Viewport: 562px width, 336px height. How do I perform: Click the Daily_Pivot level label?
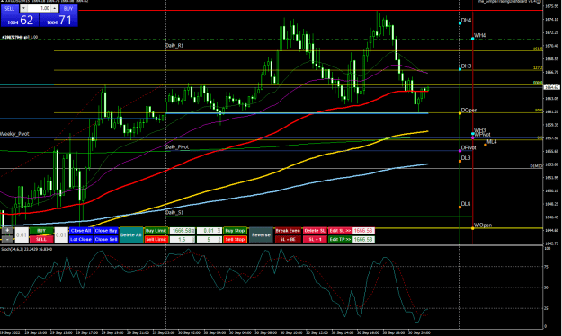(x=177, y=146)
